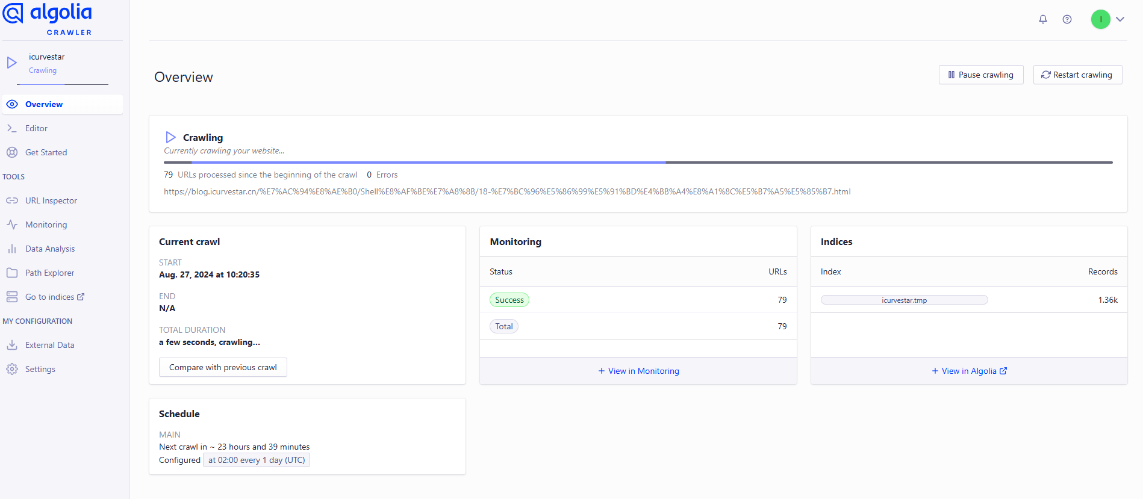
Task: Click the notifications bell icon
Action: tap(1043, 19)
